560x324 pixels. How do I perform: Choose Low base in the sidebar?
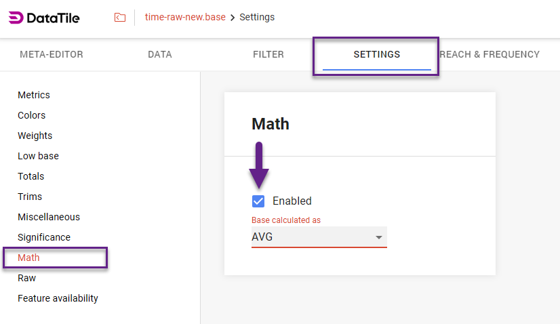click(x=38, y=156)
